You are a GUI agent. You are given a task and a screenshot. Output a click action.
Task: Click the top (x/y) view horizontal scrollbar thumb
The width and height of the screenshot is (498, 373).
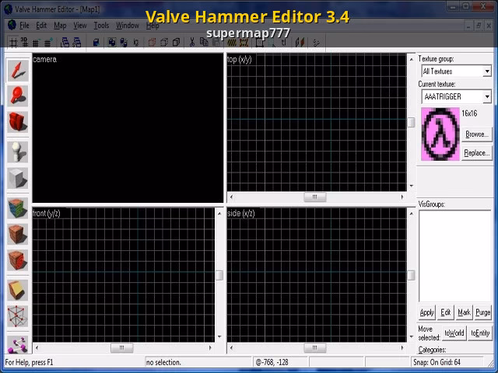click(x=314, y=197)
